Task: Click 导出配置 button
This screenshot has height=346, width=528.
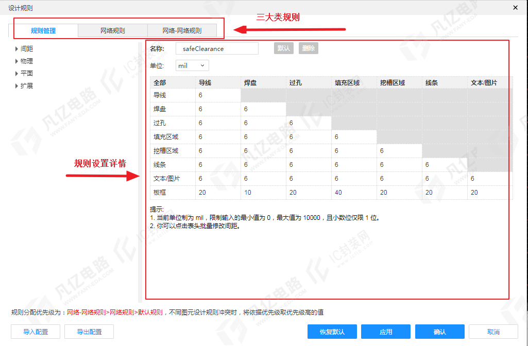Action: (x=89, y=332)
